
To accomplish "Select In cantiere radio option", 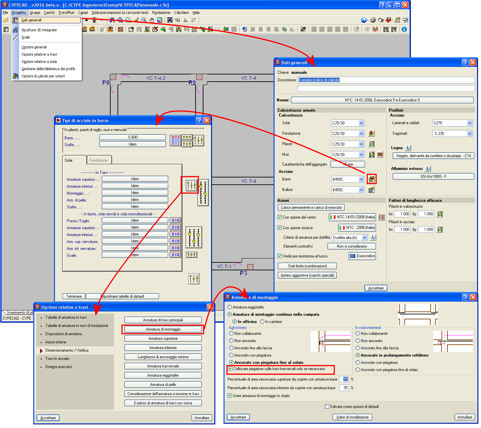I will (x=262, y=322).
